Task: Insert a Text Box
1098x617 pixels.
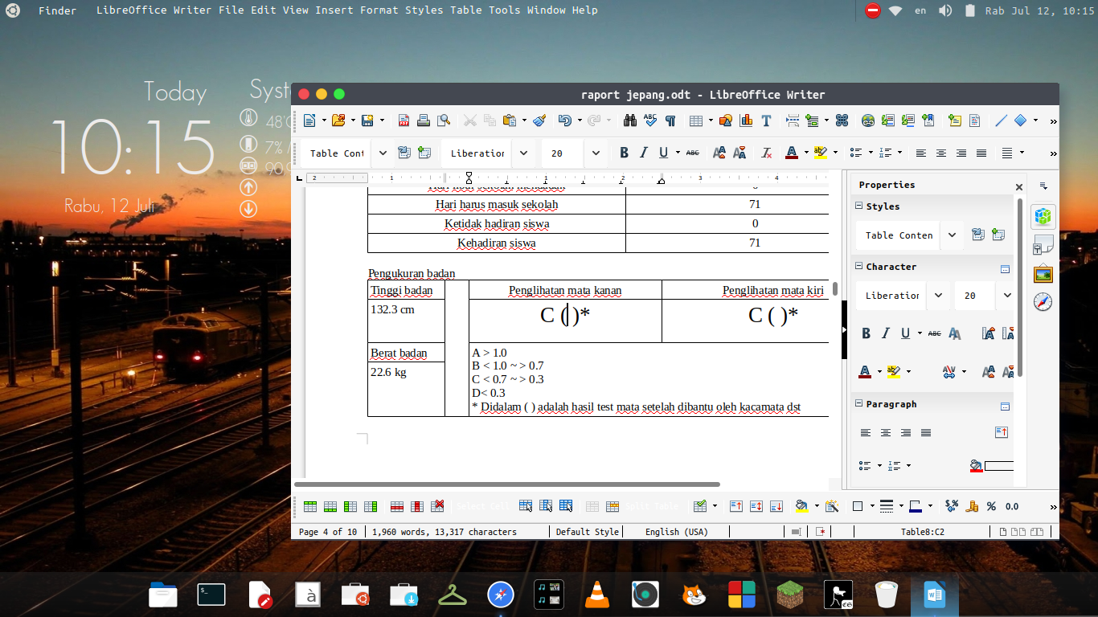Action: click(x=766, y=120)
